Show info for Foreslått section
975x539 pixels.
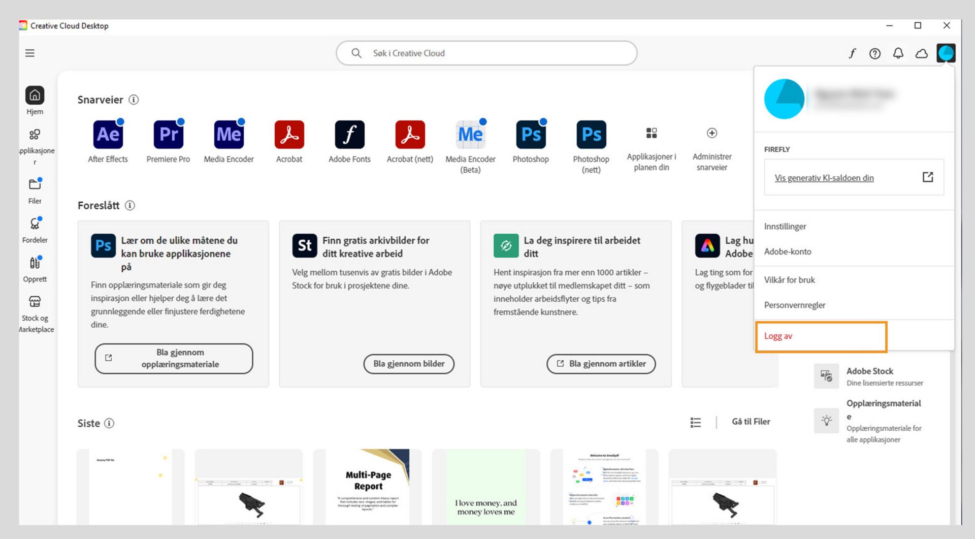[130, 205]
